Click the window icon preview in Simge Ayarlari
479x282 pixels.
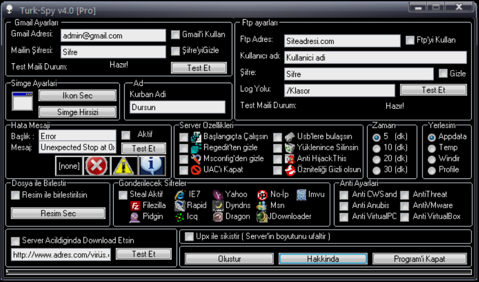22,101
